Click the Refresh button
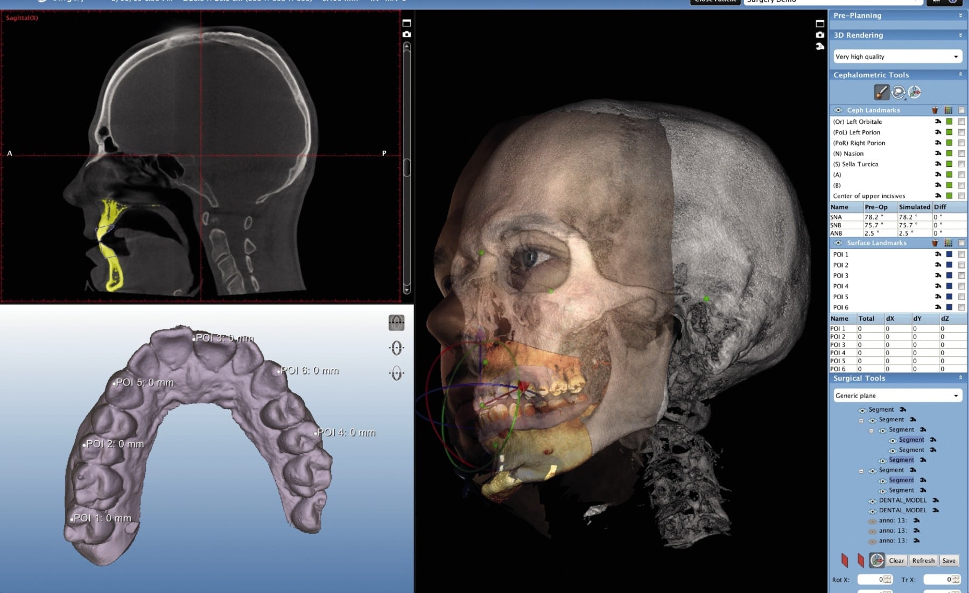 tap(923, 560)
